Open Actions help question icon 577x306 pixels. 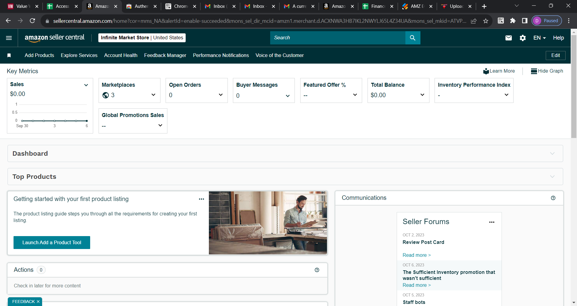(317, 270)
